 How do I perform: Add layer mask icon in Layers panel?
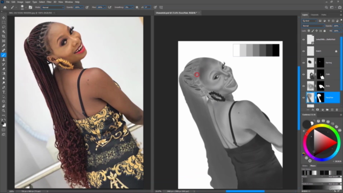point(318,109)
